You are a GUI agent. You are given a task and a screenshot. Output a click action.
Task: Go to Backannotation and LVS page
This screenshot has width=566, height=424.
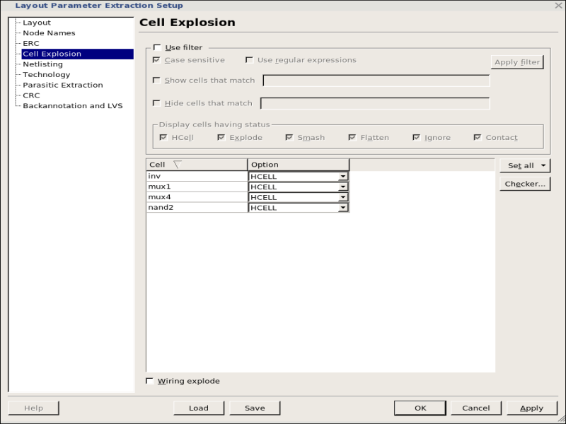(x=72, y=106)
